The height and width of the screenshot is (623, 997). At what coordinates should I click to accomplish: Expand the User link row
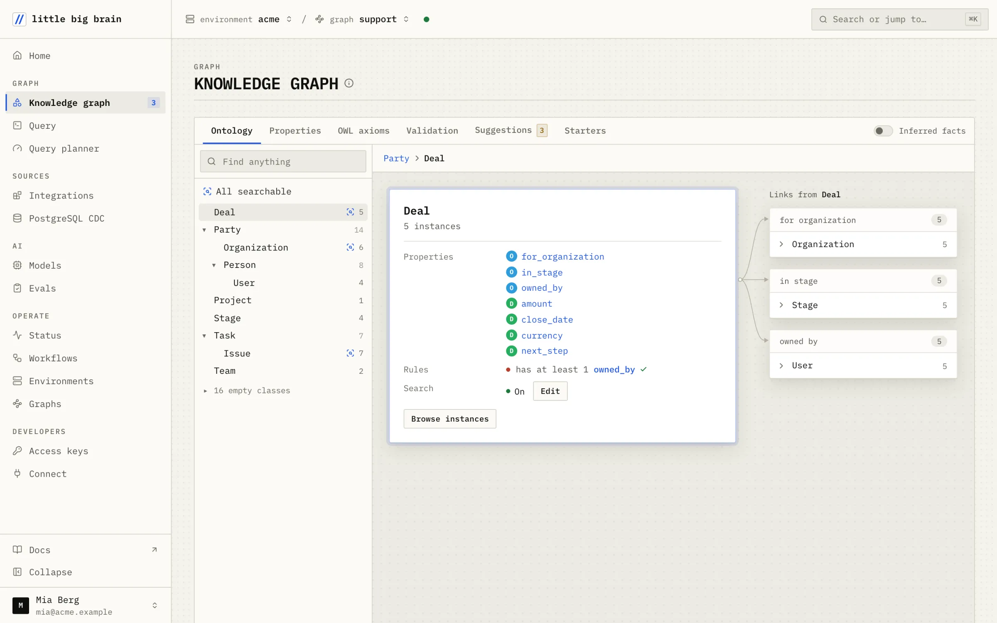click(x=863, y=366)
